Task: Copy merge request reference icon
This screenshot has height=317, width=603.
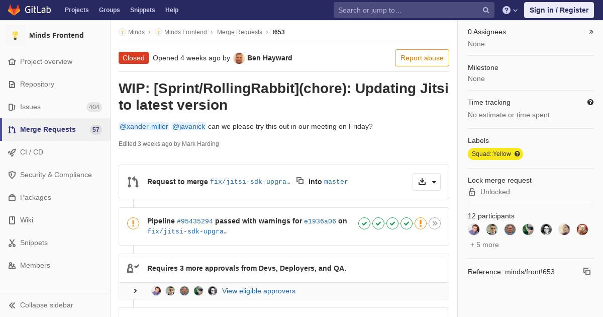Action: coord(587,271)
